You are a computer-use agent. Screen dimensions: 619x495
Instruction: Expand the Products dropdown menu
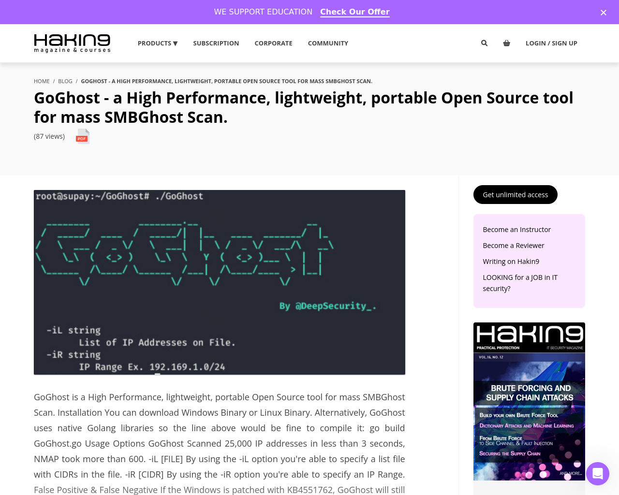click(x=158, y=43)
